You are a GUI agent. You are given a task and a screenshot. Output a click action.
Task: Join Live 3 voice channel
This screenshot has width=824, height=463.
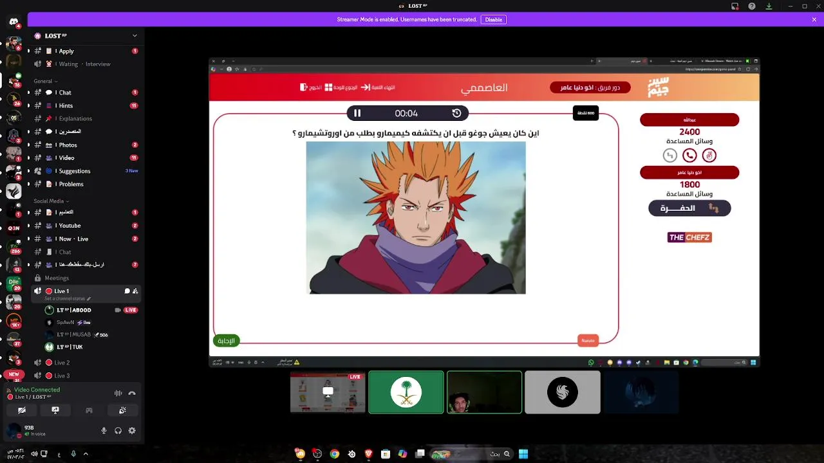point(86,376)
